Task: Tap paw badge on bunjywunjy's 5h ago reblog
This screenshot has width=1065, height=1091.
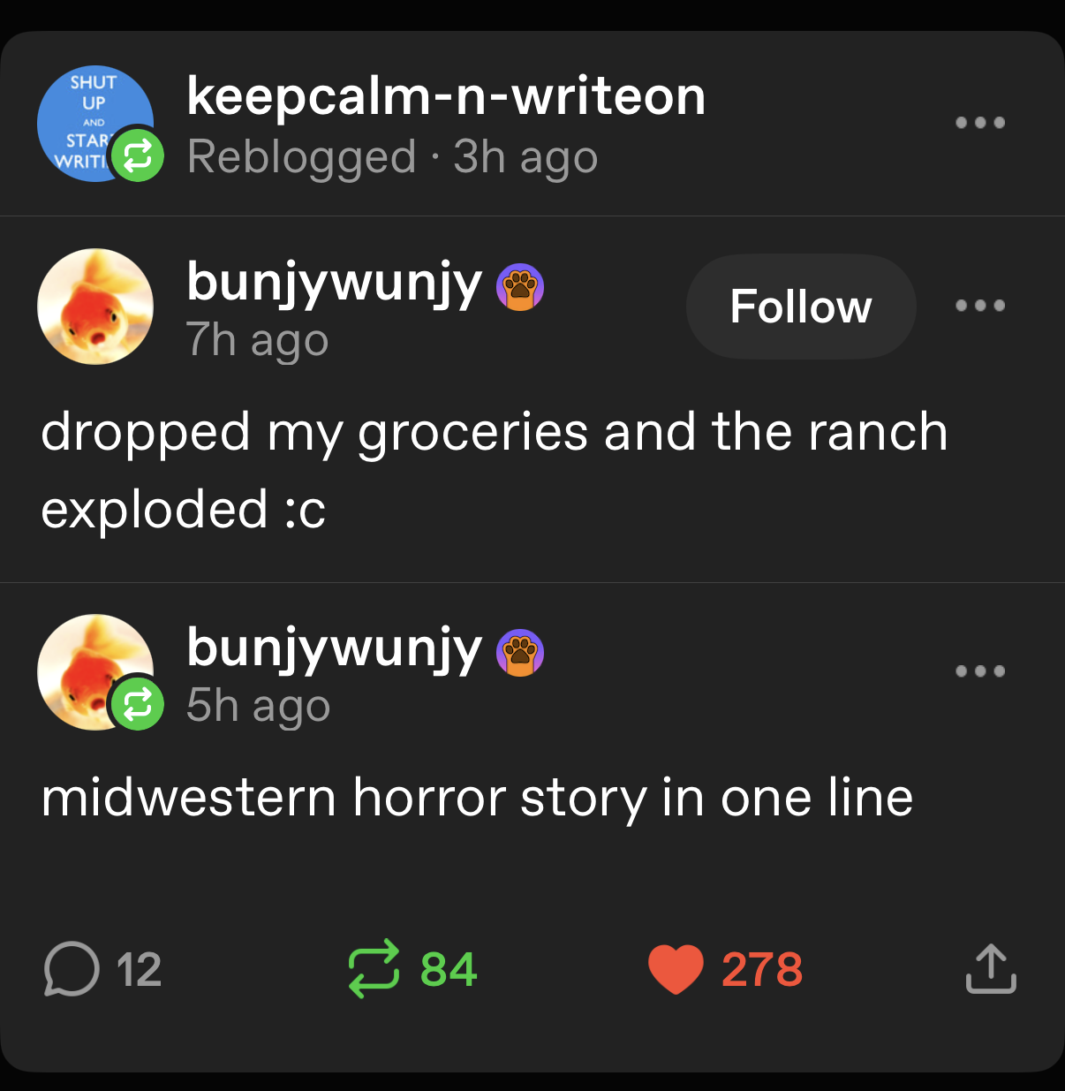Action: click(x=520, y=653)
